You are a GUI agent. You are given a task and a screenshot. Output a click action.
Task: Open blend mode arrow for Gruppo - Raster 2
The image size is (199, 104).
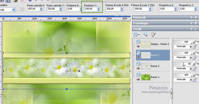(191, 47)
